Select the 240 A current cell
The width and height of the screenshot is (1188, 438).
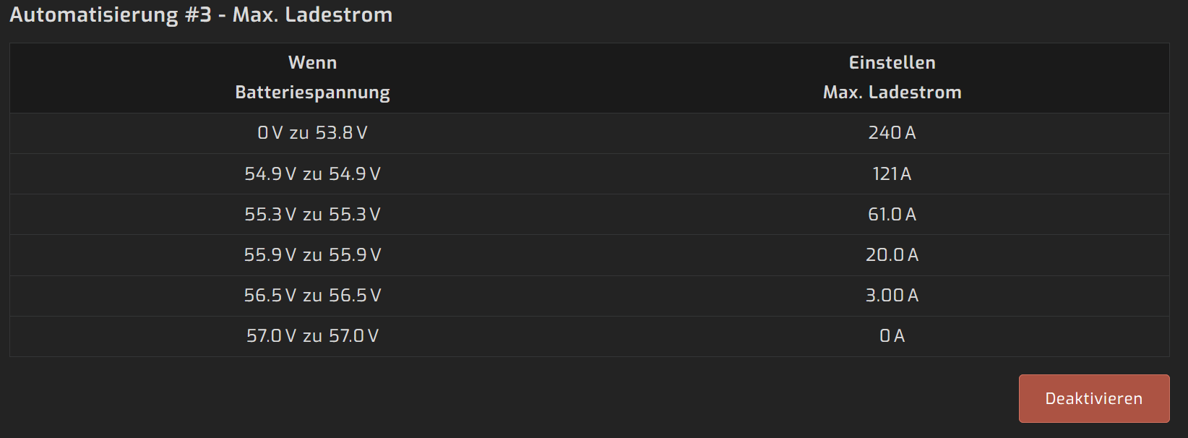(892, 133)
